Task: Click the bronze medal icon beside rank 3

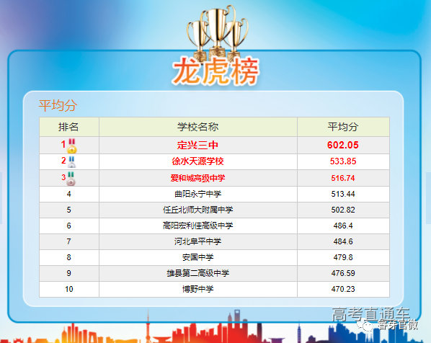Action: tap(71, 179)
